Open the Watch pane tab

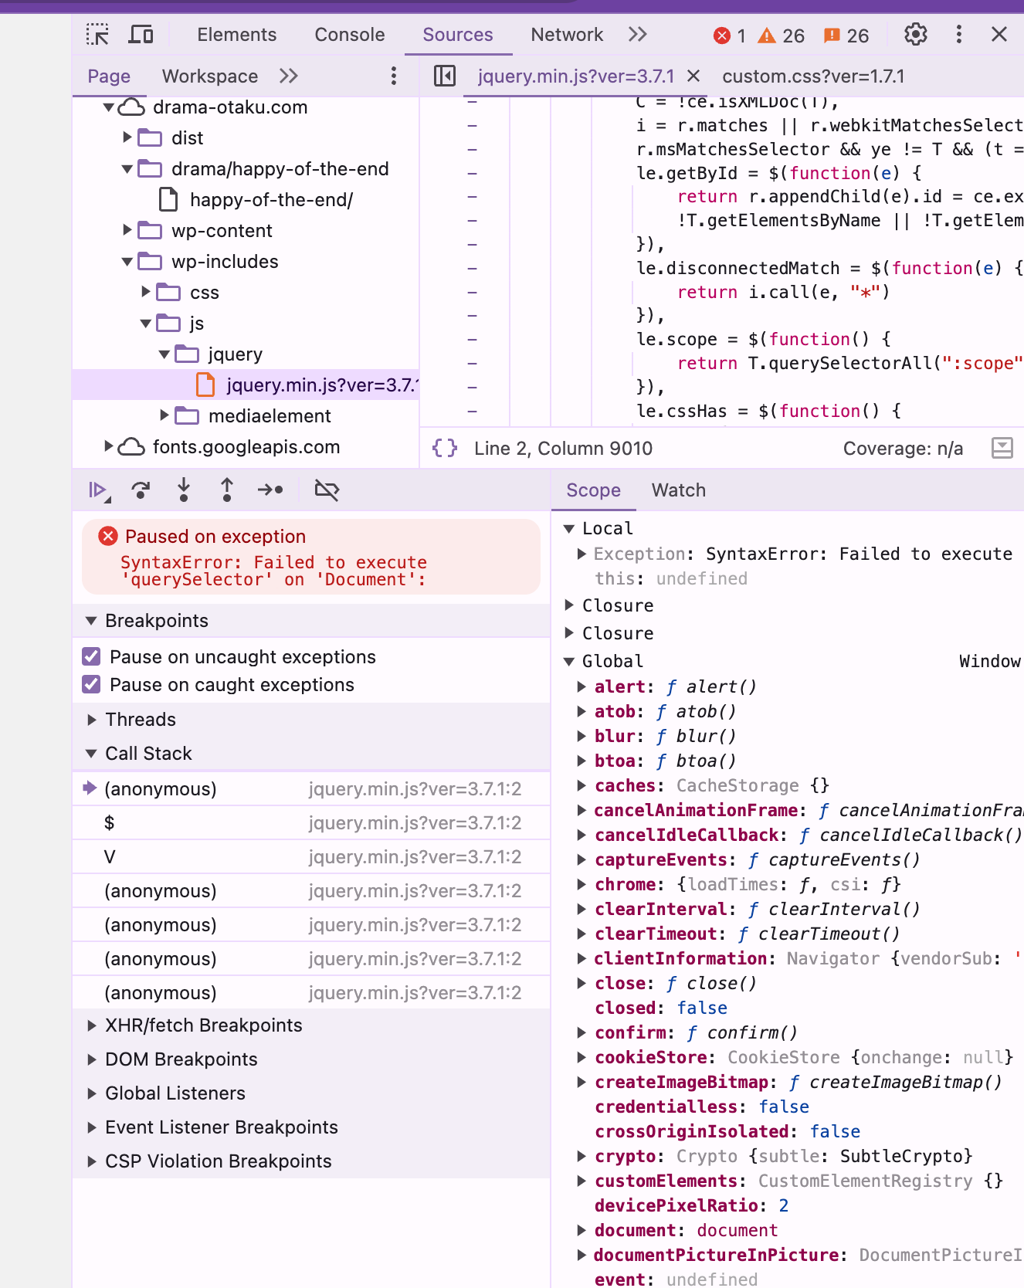click(x=678, y=490)
